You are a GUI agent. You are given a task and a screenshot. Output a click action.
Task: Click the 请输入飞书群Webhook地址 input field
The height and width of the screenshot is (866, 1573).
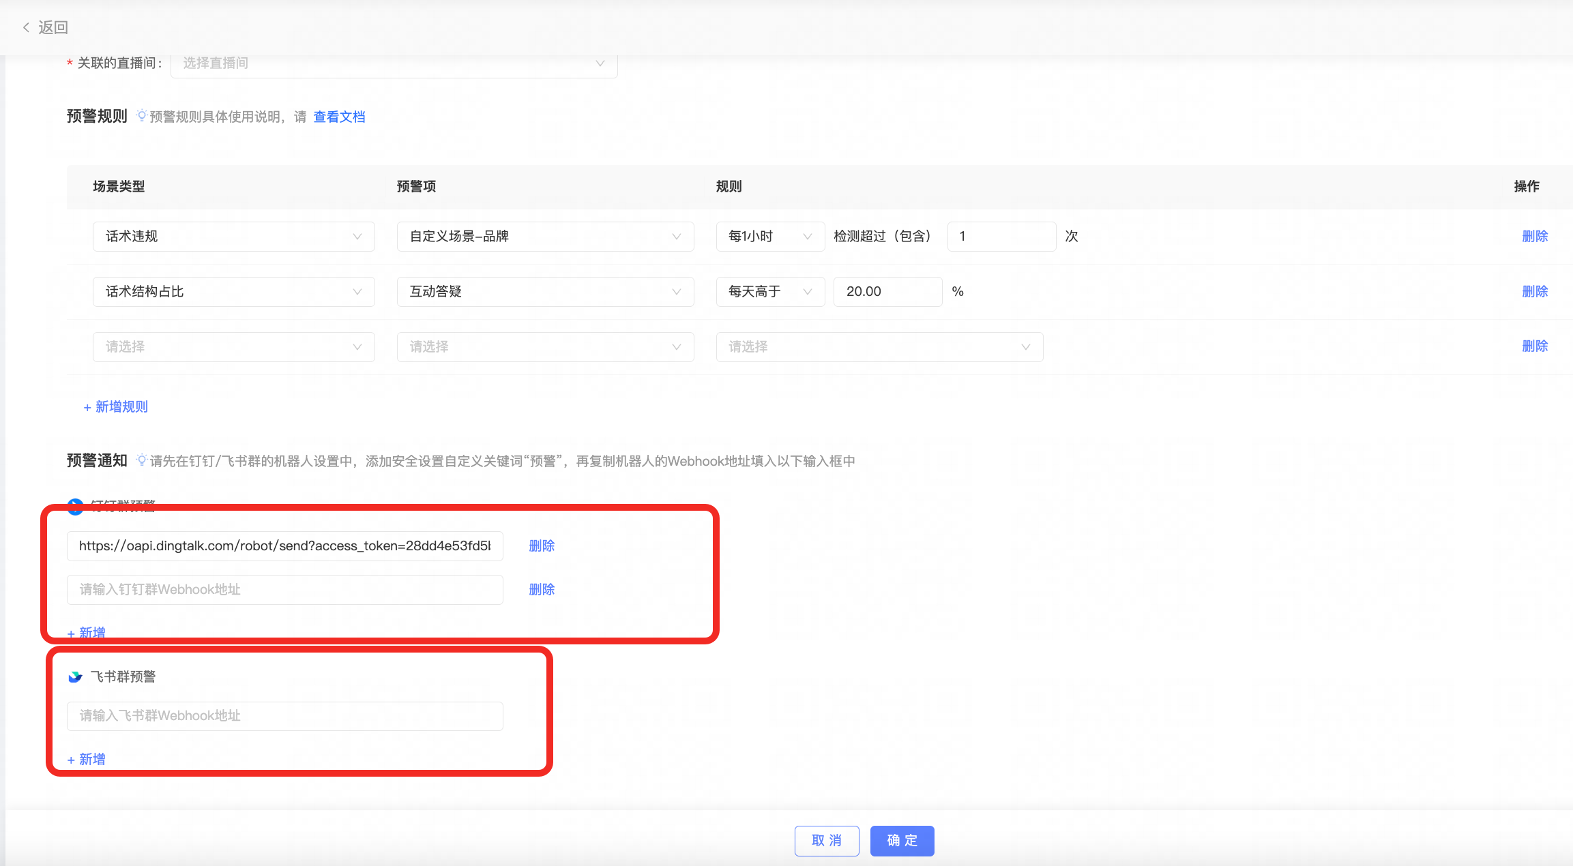[284, 716]
